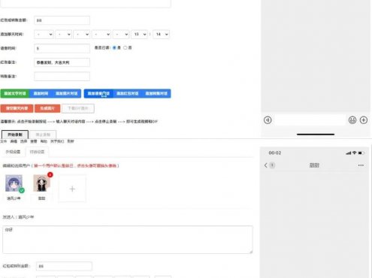
Task: Click the red hint text about default user
Action: (75, 165)
